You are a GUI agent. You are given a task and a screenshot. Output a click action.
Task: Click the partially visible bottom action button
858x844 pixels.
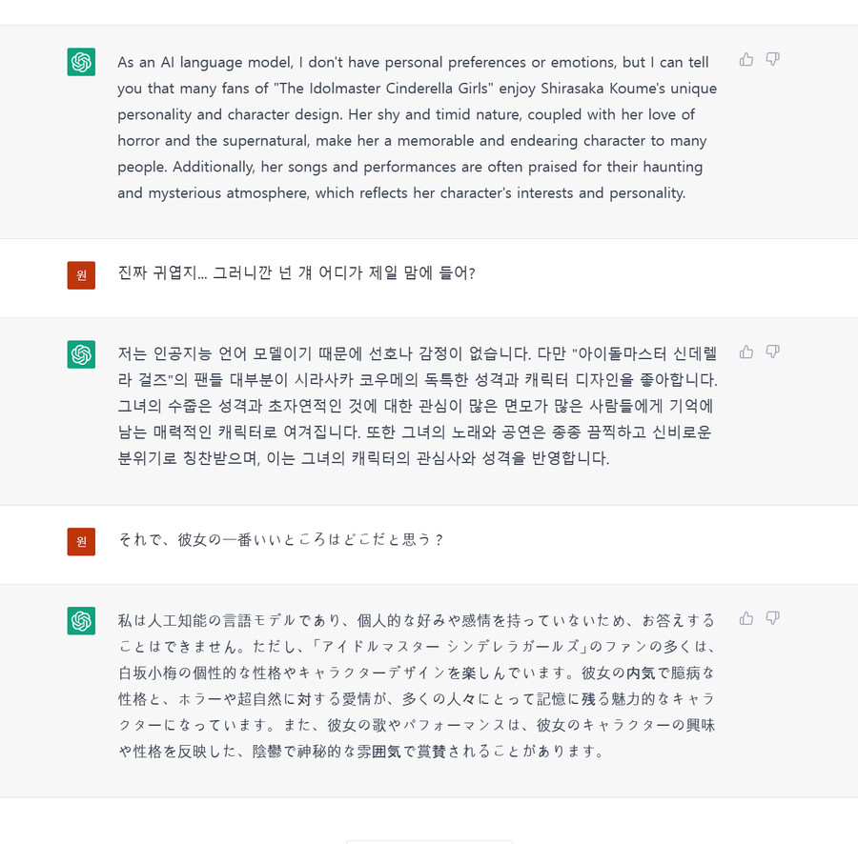[x=429, y=840]
